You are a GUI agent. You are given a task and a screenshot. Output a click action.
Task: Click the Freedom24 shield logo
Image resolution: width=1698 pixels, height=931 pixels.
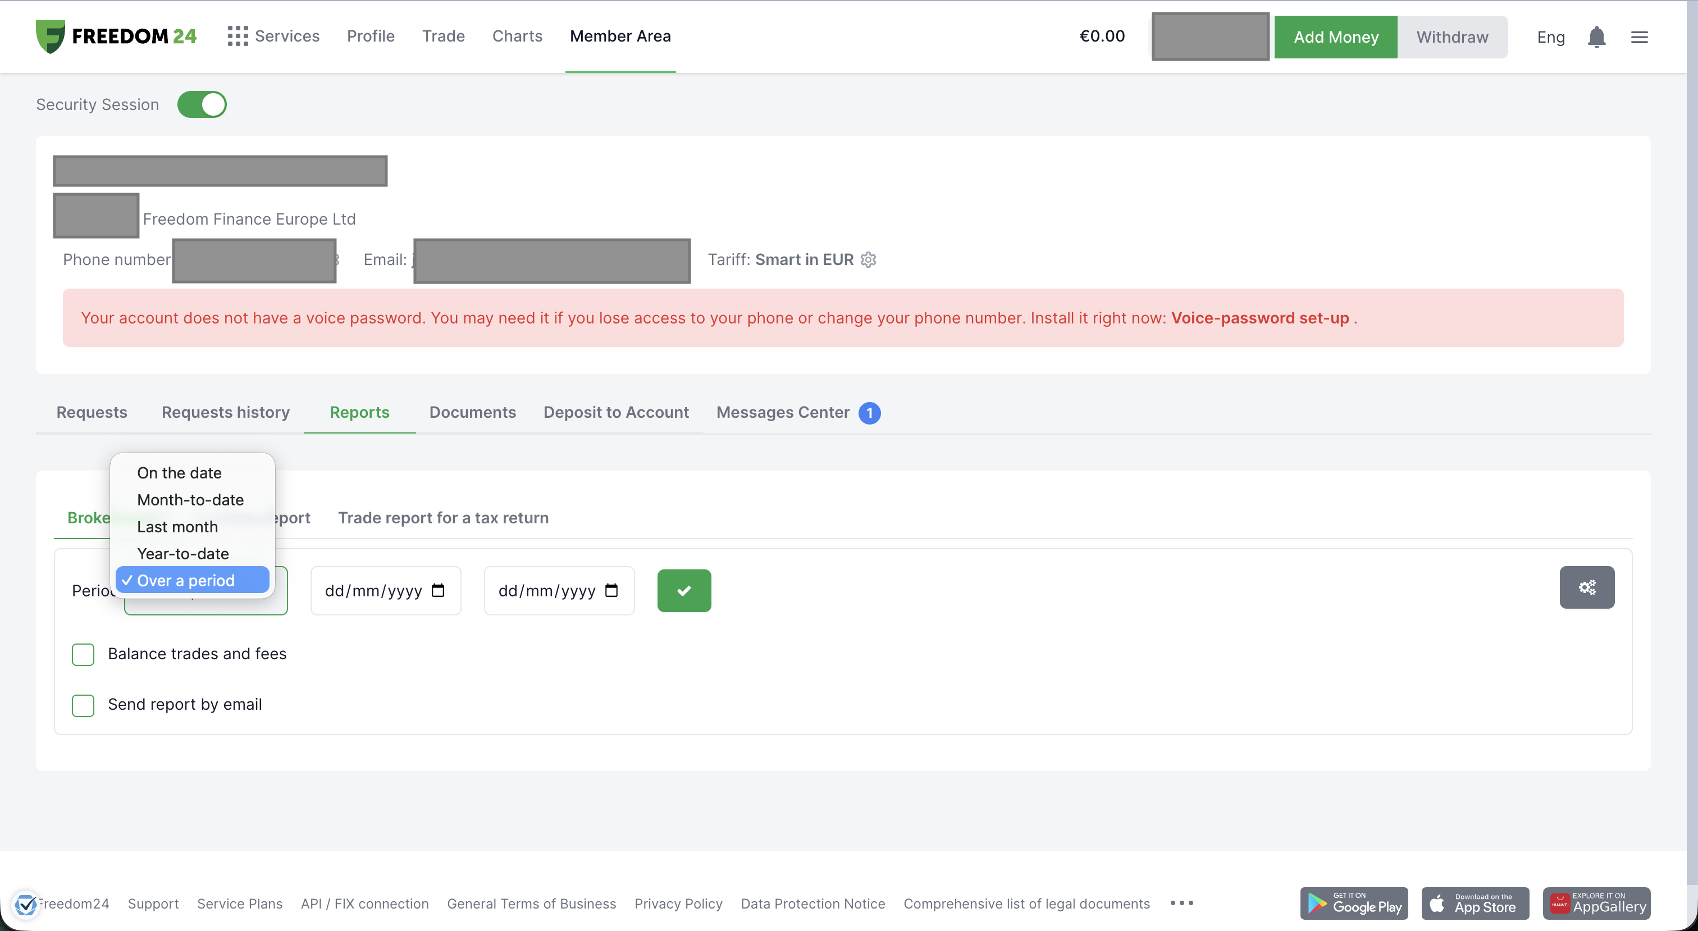(50, 36)
